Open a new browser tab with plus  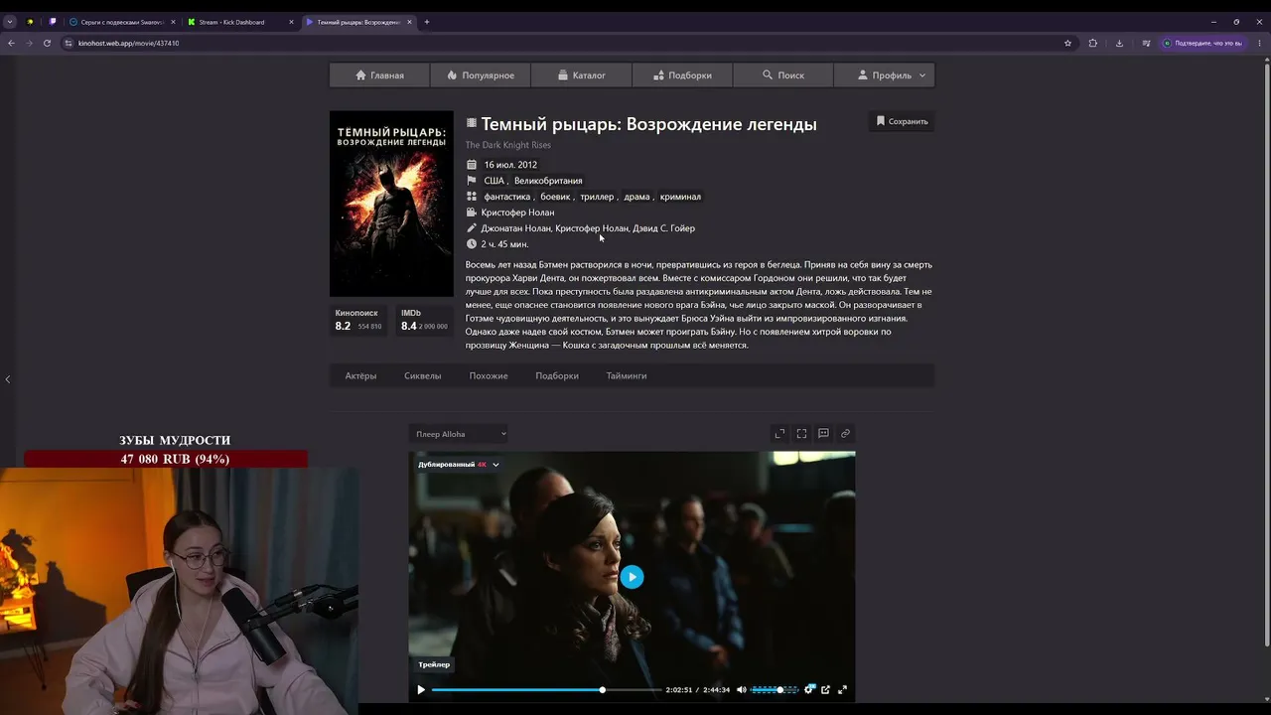(427, 22)
